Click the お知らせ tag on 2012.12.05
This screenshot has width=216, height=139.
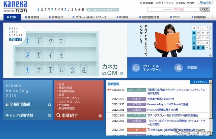(136, 121)
